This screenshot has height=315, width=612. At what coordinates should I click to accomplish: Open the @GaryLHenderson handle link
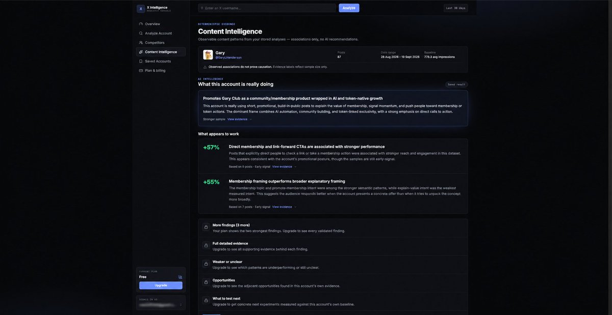tap(228, 58)
